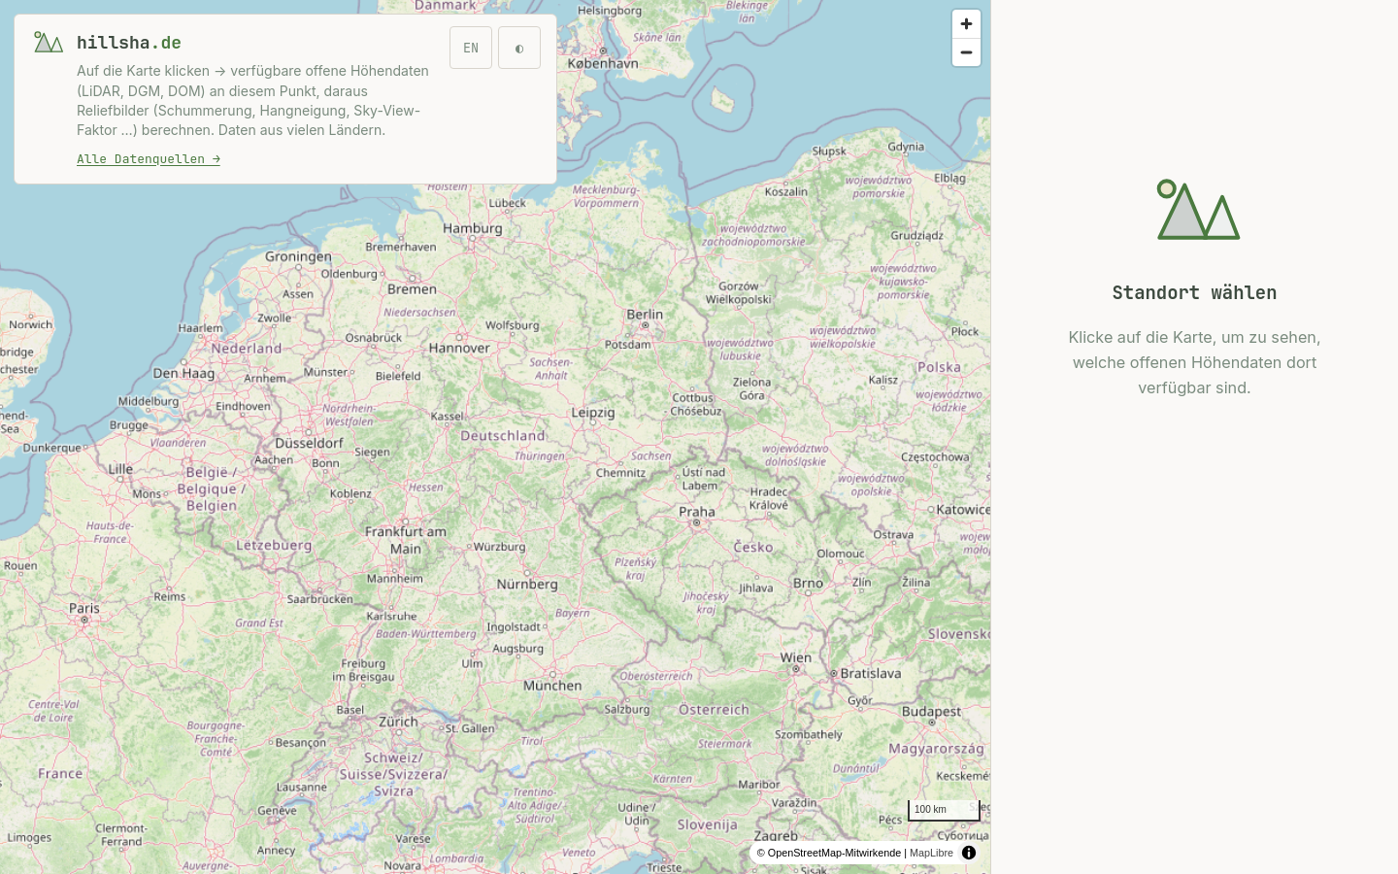This screenshot has height=874, width=1398.
Task: Click Hamburg on the map
Action: click(473, 229)
